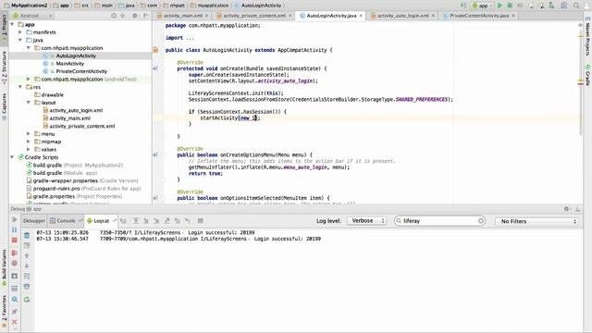Close the AutoLoginActivity.java tab

pyautogui.click(x=361, y=16)
